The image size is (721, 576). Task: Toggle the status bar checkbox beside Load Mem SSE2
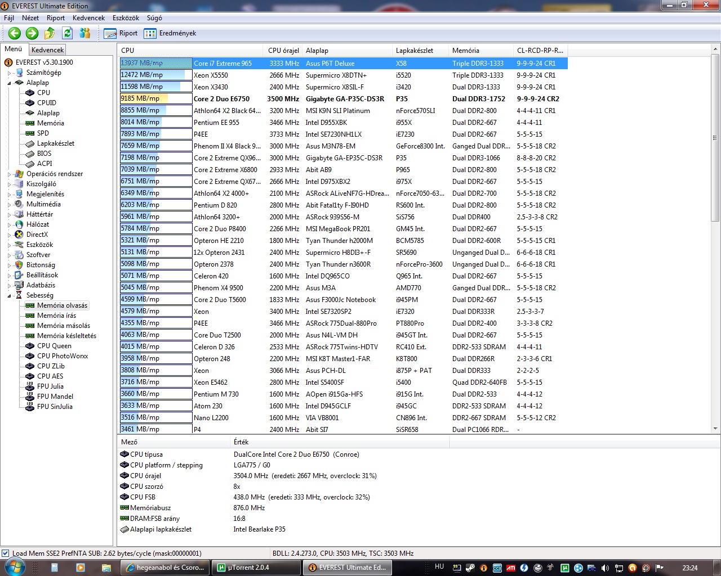5,553
